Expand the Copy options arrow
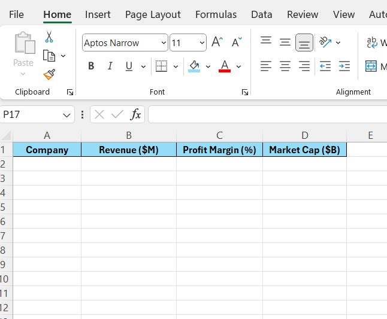 (63, 56)
